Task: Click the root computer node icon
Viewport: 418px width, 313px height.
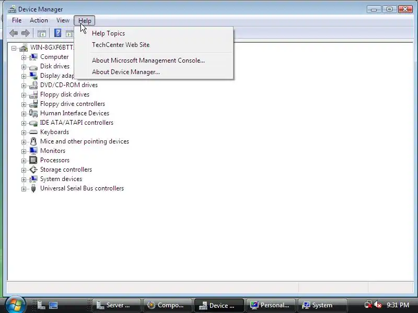Action: coord(23,47)
